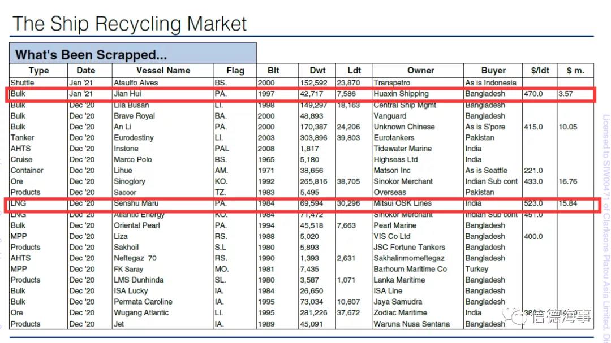Click the 'Wugang Atlantic' vessel name
Viewport: 611px width, 343px height.
tap(141, 312)
